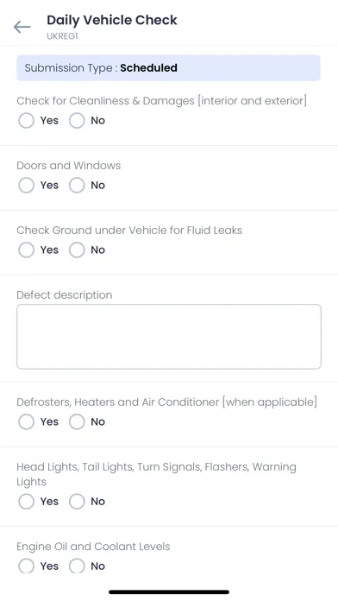Viewport: 338px width, 601px height.
Task: Tap the Defect description label
Action: click(65, 295)
